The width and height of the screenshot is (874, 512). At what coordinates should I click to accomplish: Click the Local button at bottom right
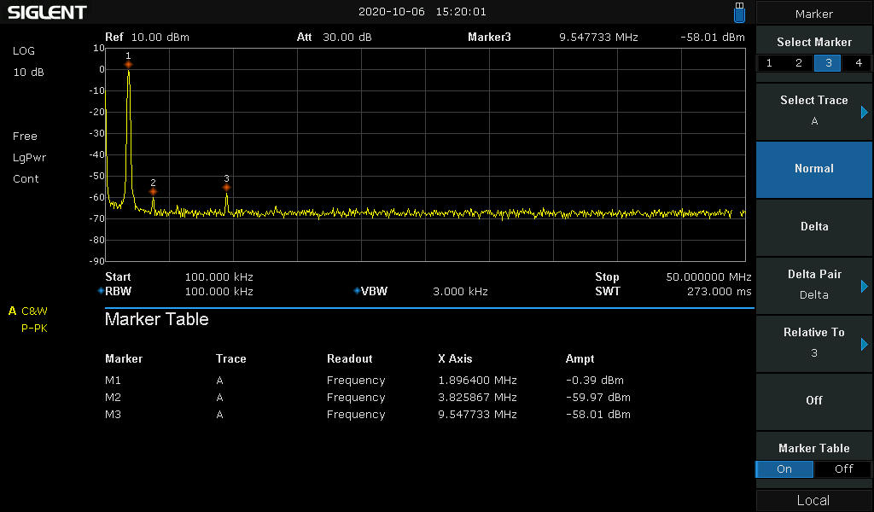click(813, 500)
